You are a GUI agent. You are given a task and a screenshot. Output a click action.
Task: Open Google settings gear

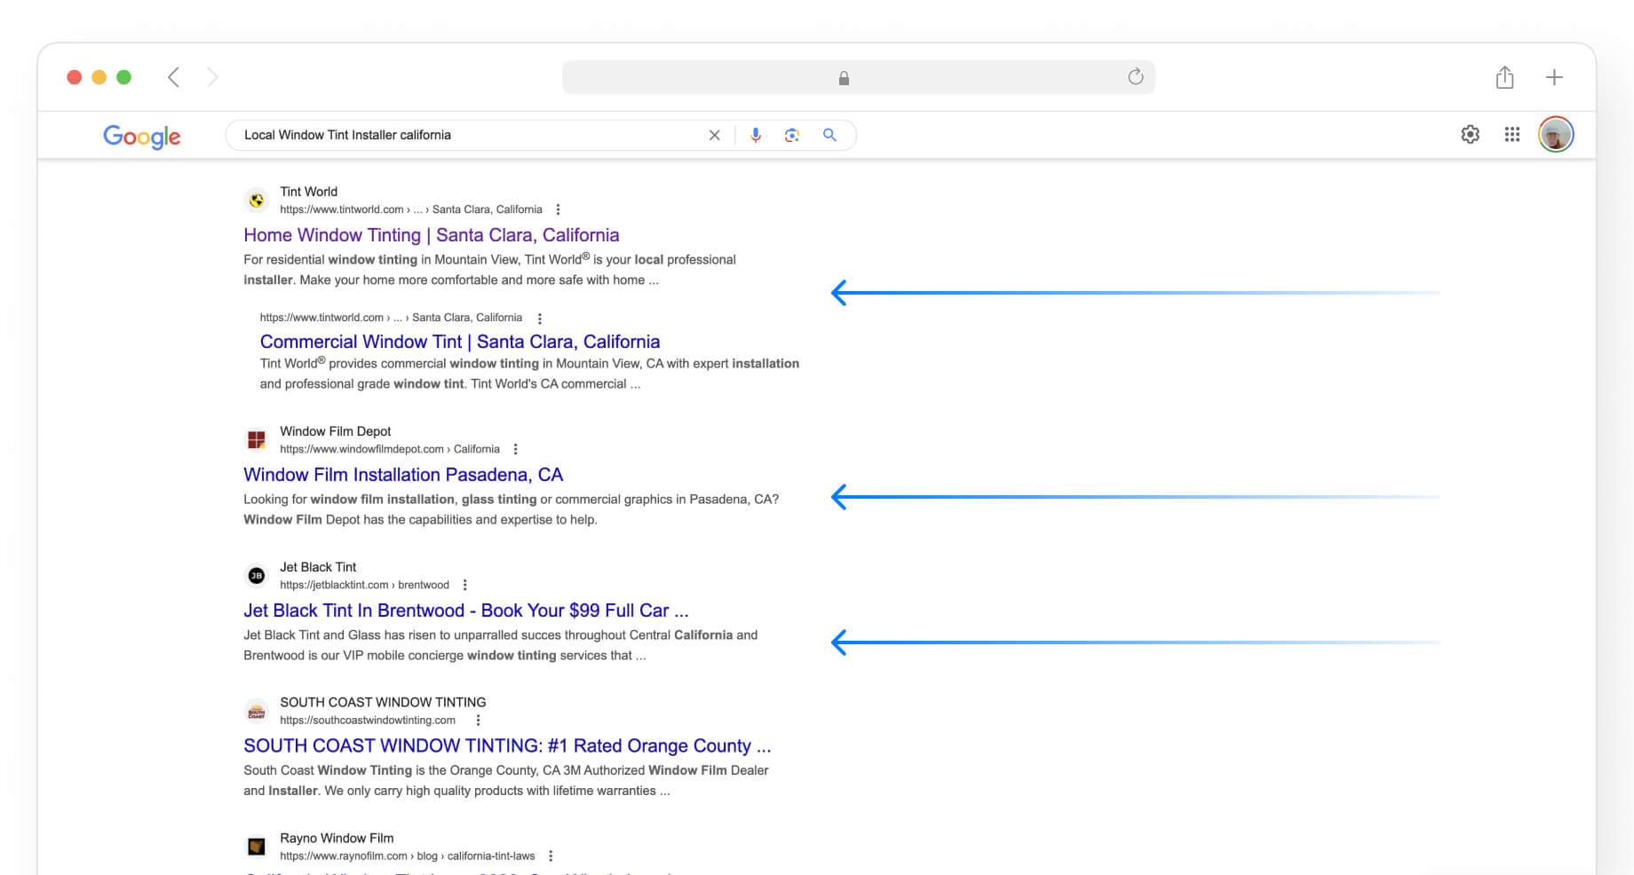point(1471,134)
